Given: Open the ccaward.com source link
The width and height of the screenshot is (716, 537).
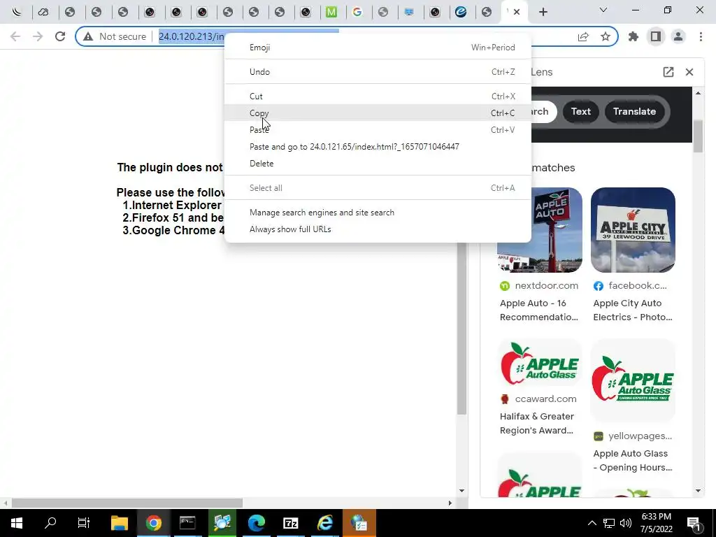Looking at the screenshot, I should click(539, 399).
